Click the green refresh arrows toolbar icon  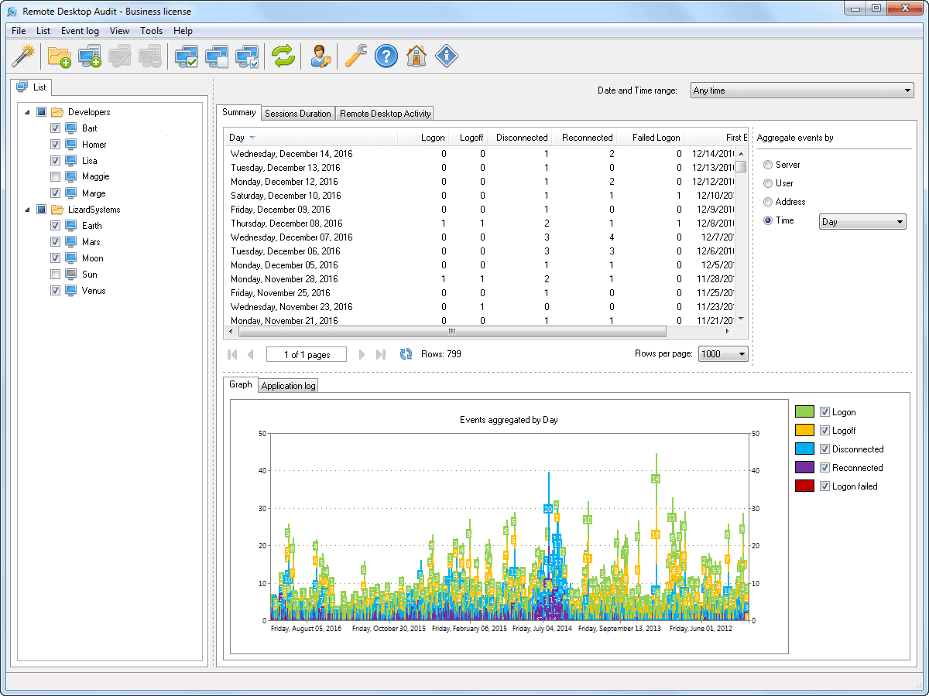[283, 56]
